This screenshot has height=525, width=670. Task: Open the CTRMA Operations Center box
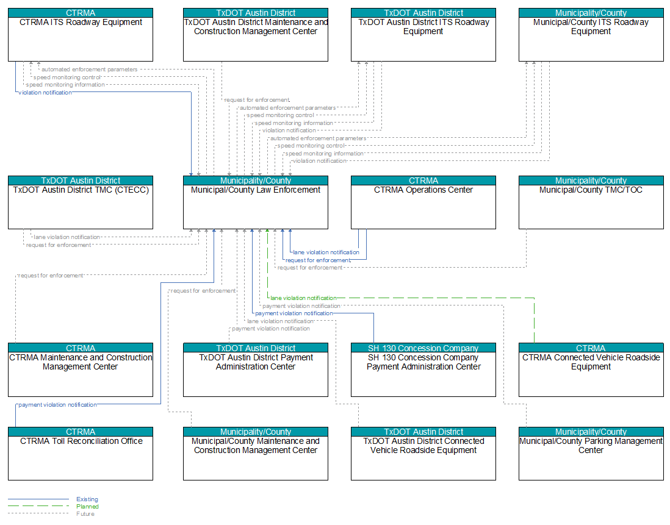[x=423, y=202]
